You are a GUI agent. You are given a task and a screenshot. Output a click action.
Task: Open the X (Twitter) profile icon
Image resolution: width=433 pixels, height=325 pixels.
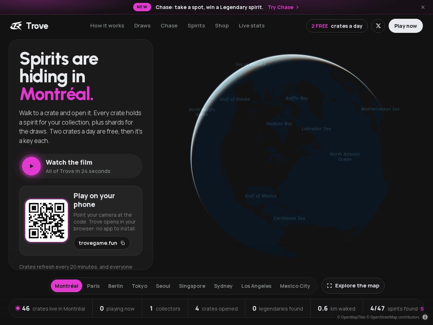(x=378, y=26)
